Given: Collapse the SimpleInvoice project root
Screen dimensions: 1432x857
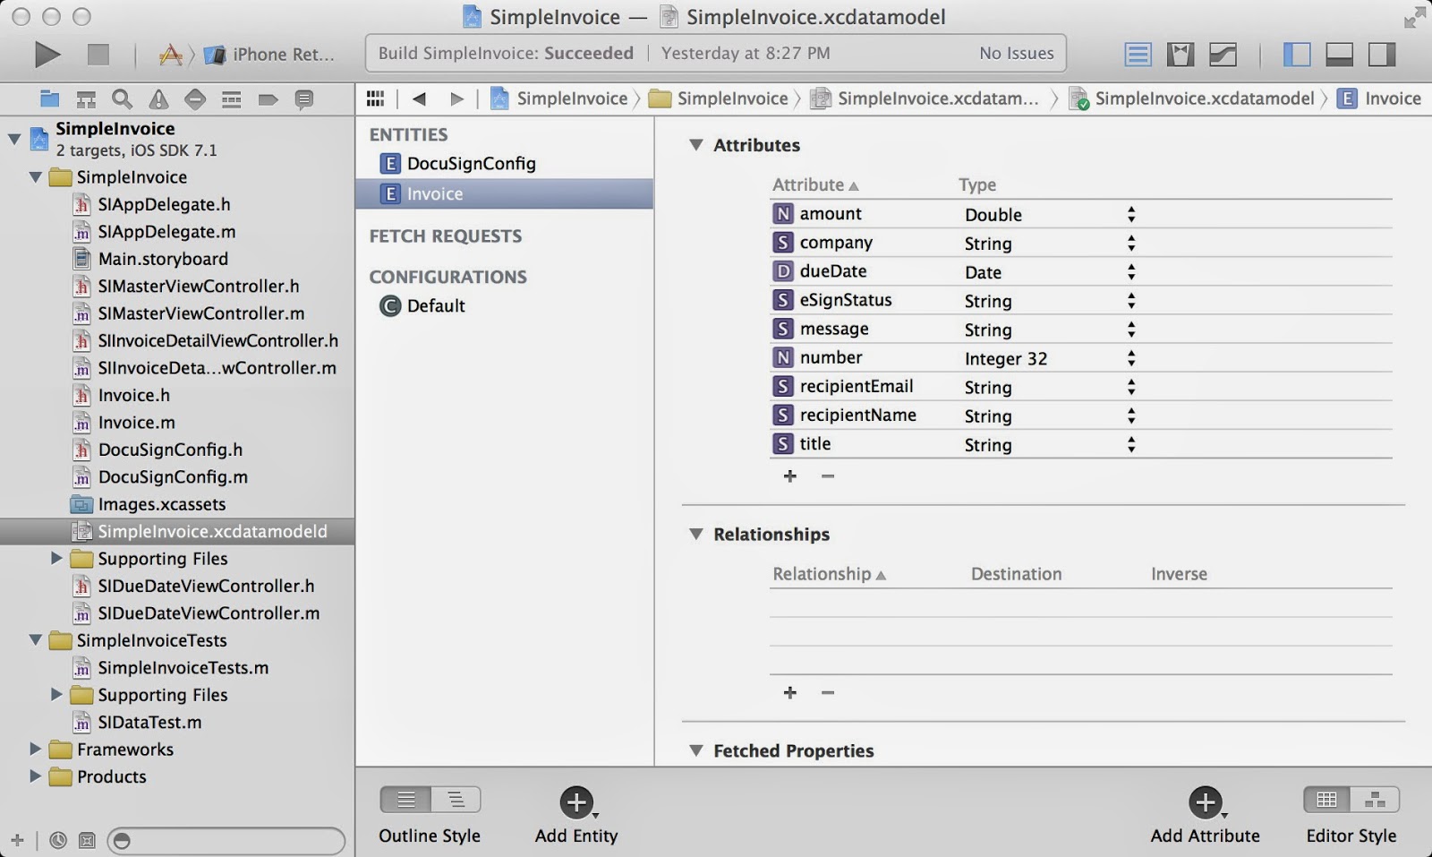Looking at the screenshot, I should [x=14, y=139].
